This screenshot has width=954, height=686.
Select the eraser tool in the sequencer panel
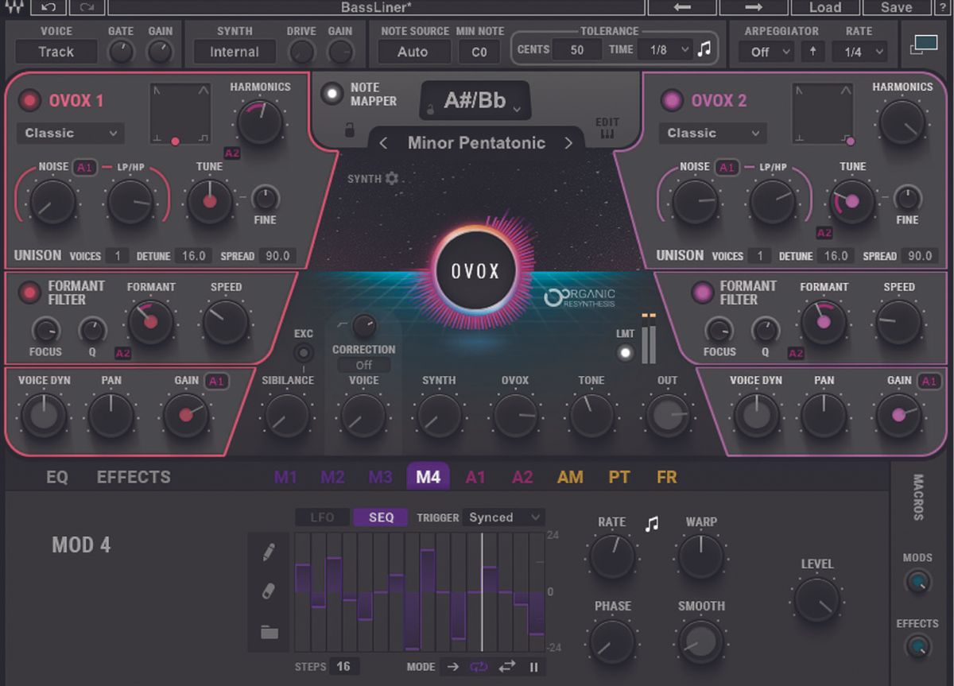click(269, 591)
